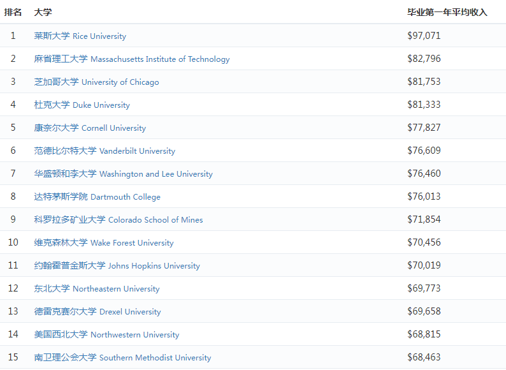Click Massachusetts Institute of Technology link

[132, 59]
